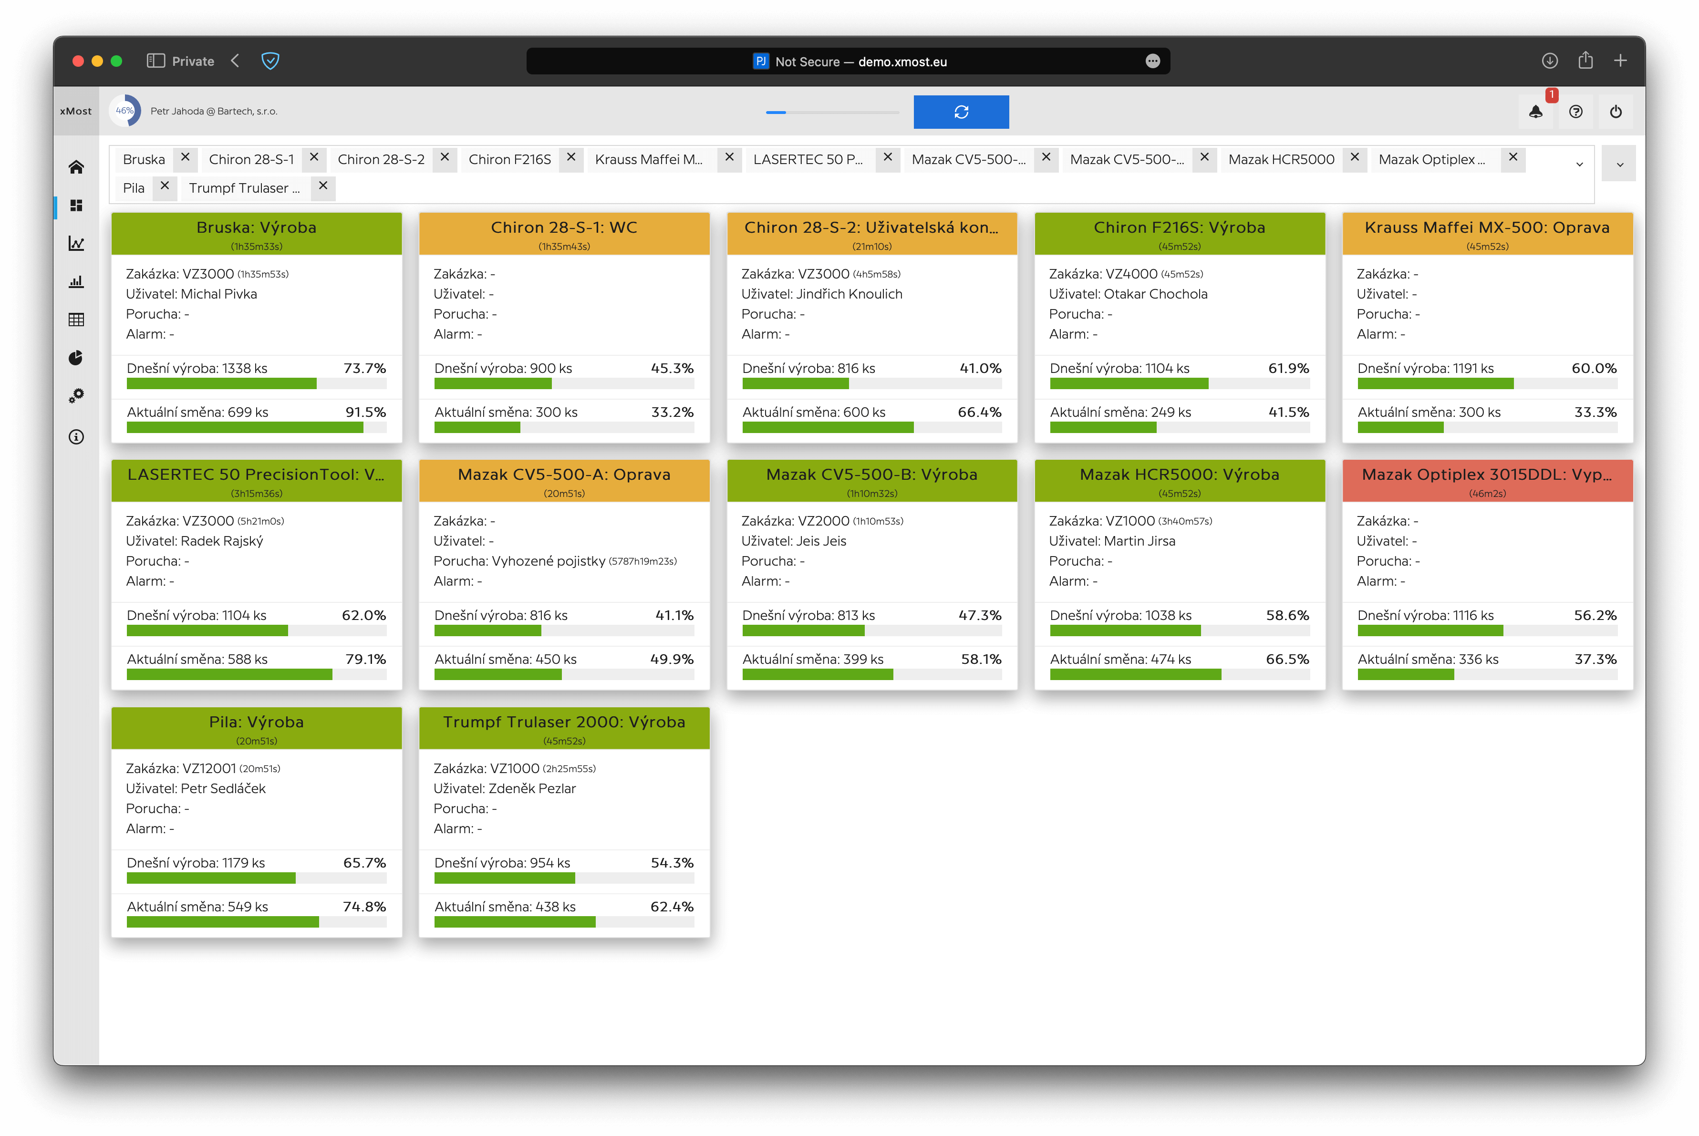This screenshot has height=1136, width=1699.
Task: Click 'Porucha: Vyhozené pojistky' text
Action: click(519, 561)
